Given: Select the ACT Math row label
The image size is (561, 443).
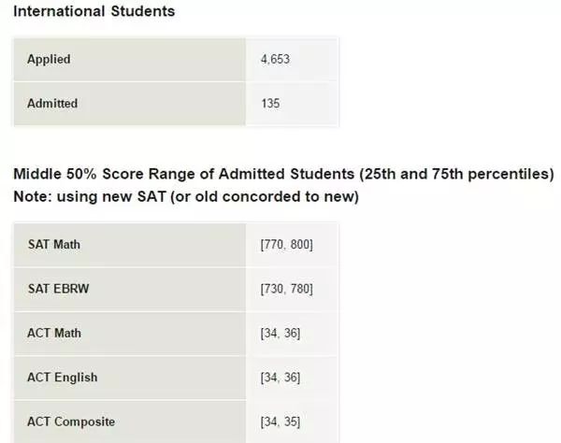Looking at the screenshot, I should coord(54,334).
